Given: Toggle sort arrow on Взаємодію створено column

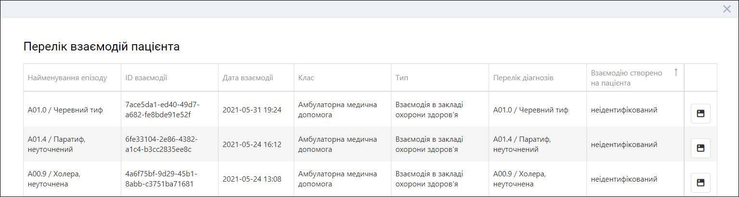Looking at the screenshot, I should point(675,73).
